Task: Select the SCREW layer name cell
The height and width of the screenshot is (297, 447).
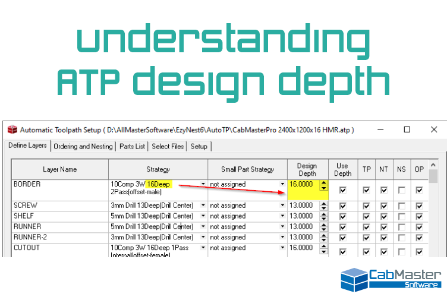Action: (x=60, y=206)
